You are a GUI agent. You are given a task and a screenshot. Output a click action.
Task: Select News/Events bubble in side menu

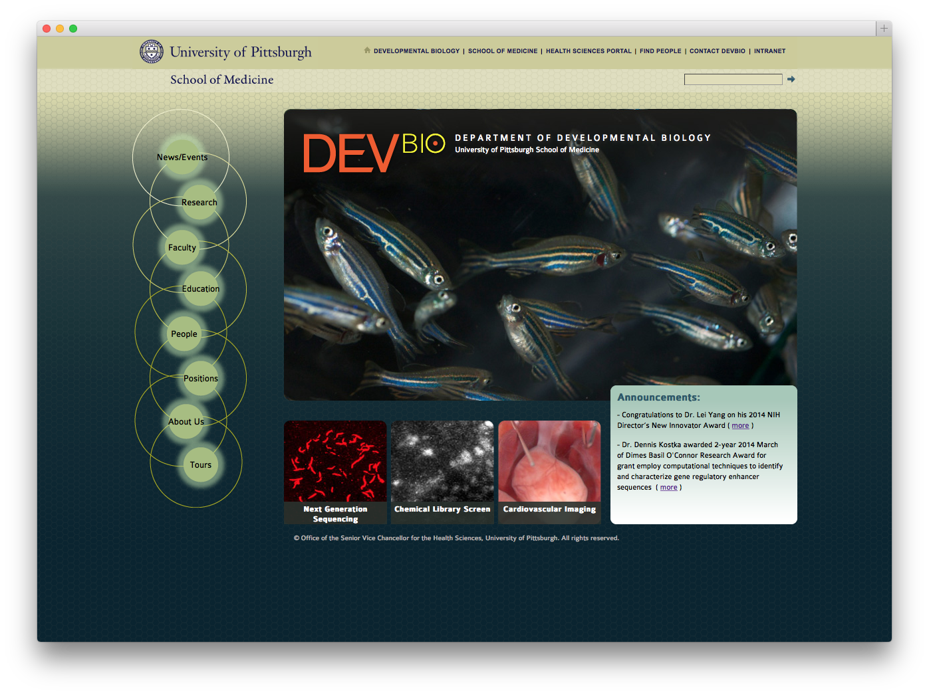(x=182, y=157)
